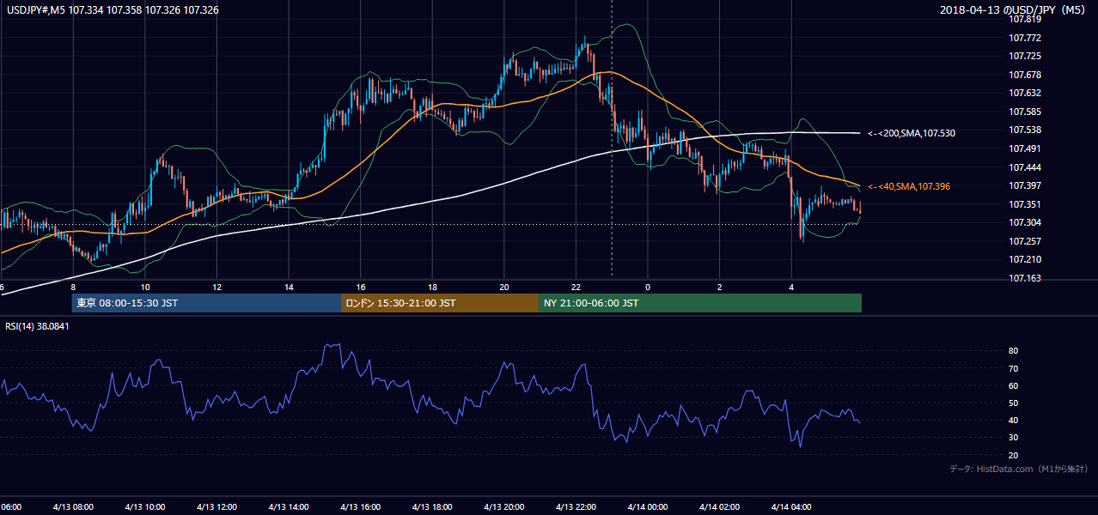Image resolution: width=1098 pixels, height=515 pixels.
Task: Click bottom date label 4/13 10:00
Action: pyautogui.click(x=145, y=506)
